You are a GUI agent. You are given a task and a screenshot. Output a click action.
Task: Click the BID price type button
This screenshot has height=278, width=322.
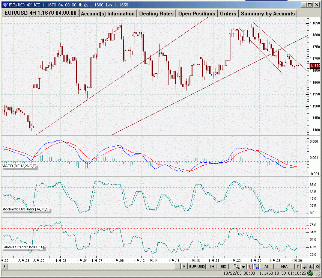(x=223, y=266)
